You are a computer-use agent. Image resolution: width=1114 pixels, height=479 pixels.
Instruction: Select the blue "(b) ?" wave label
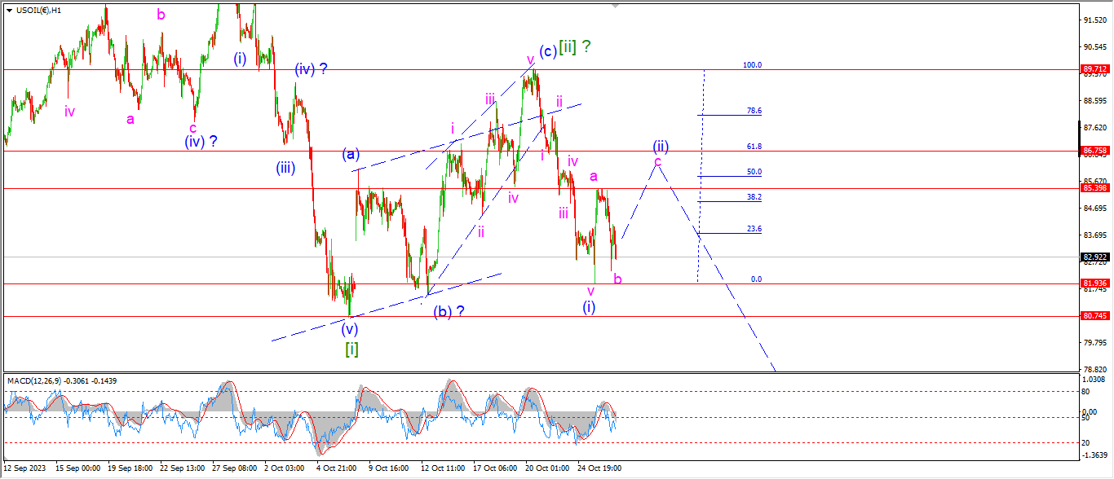[449, 310]
